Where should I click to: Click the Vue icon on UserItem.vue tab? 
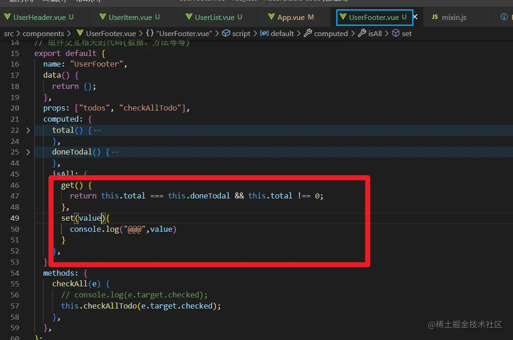103,17
